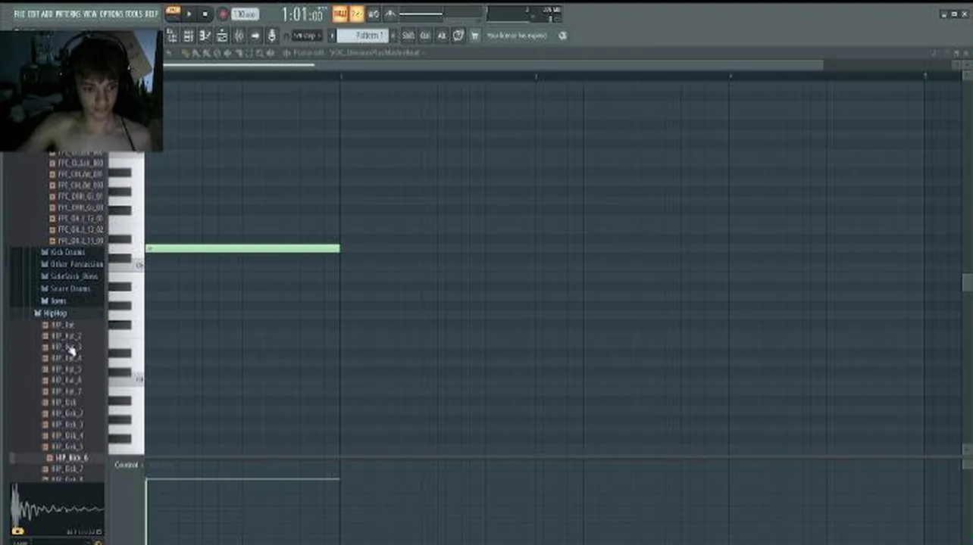Click the Play button in the transport
The width and height of the screenshot is (973, 545).
[x=189, y=14]
